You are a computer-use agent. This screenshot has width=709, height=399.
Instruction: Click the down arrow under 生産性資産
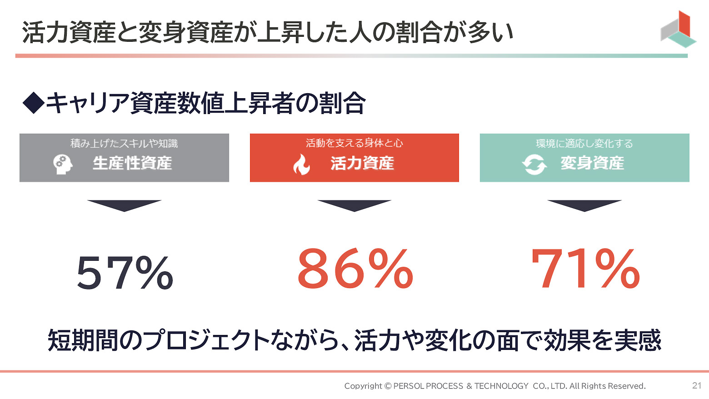tap(124, 205)
